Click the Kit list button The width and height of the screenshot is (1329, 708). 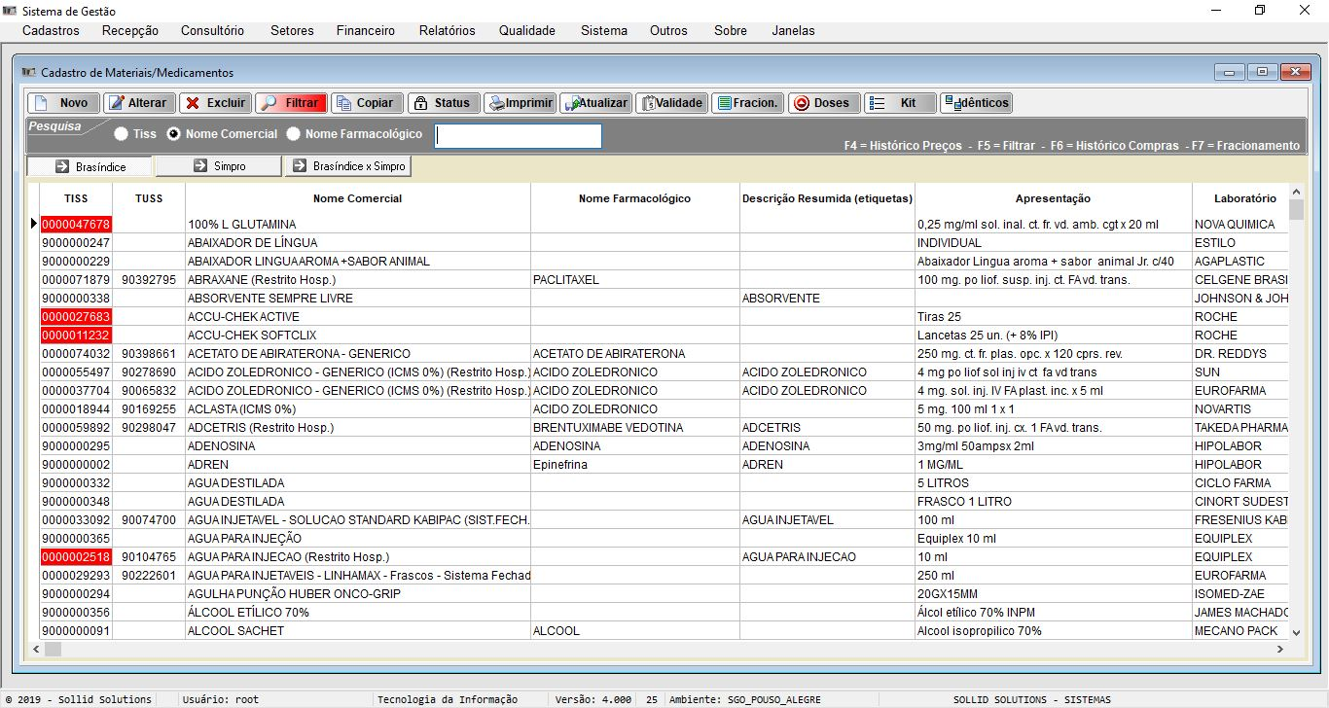(x=900, y=103)
